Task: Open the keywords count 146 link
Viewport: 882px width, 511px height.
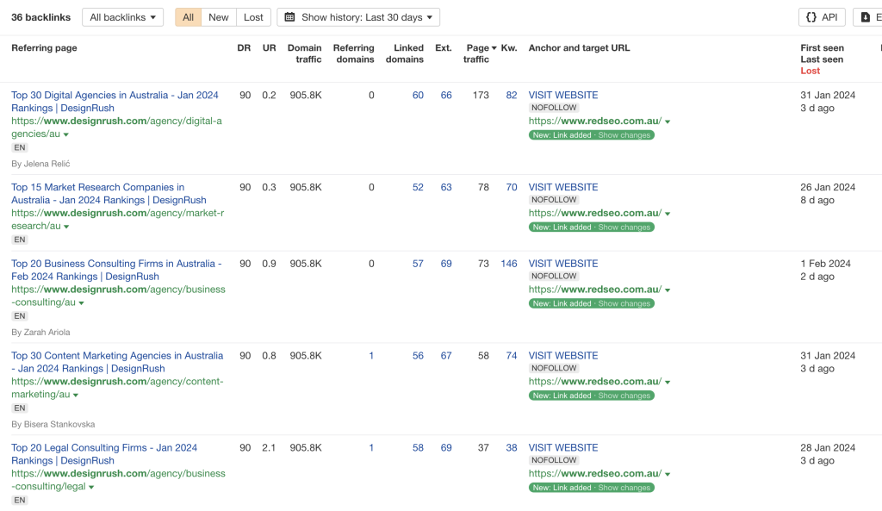Action: pyautogui.click(x=508, y=264)
